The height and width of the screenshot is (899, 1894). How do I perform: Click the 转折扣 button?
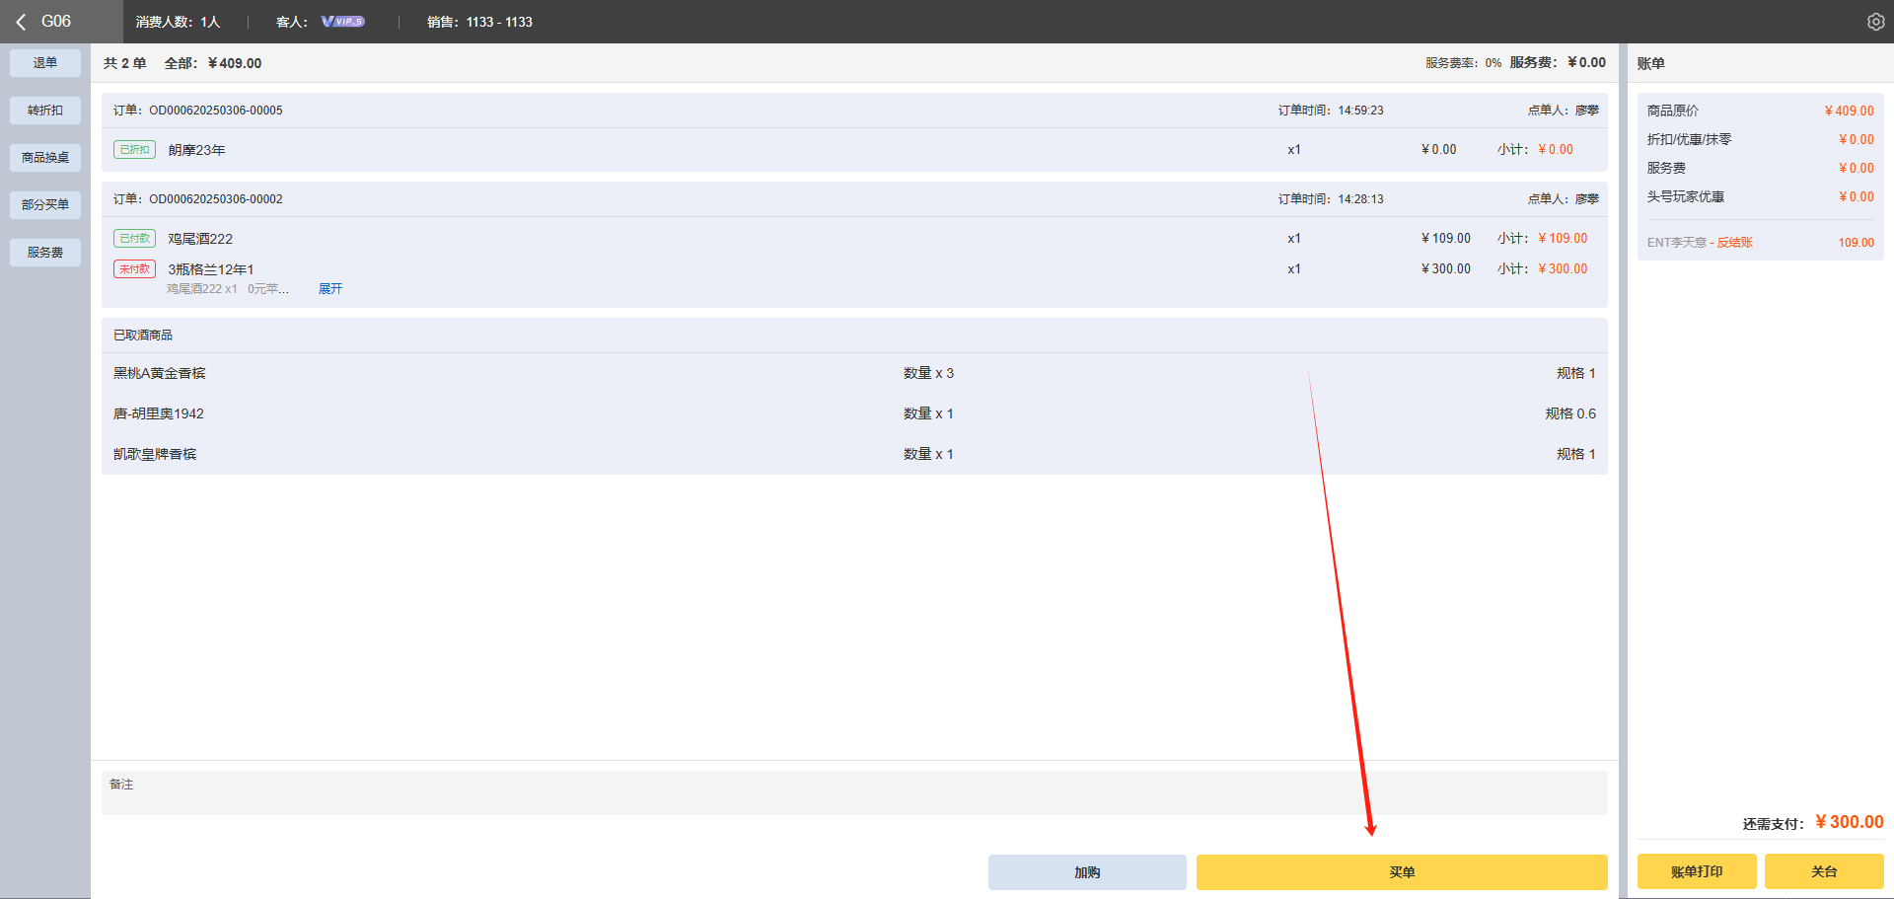tap(45, 111)
